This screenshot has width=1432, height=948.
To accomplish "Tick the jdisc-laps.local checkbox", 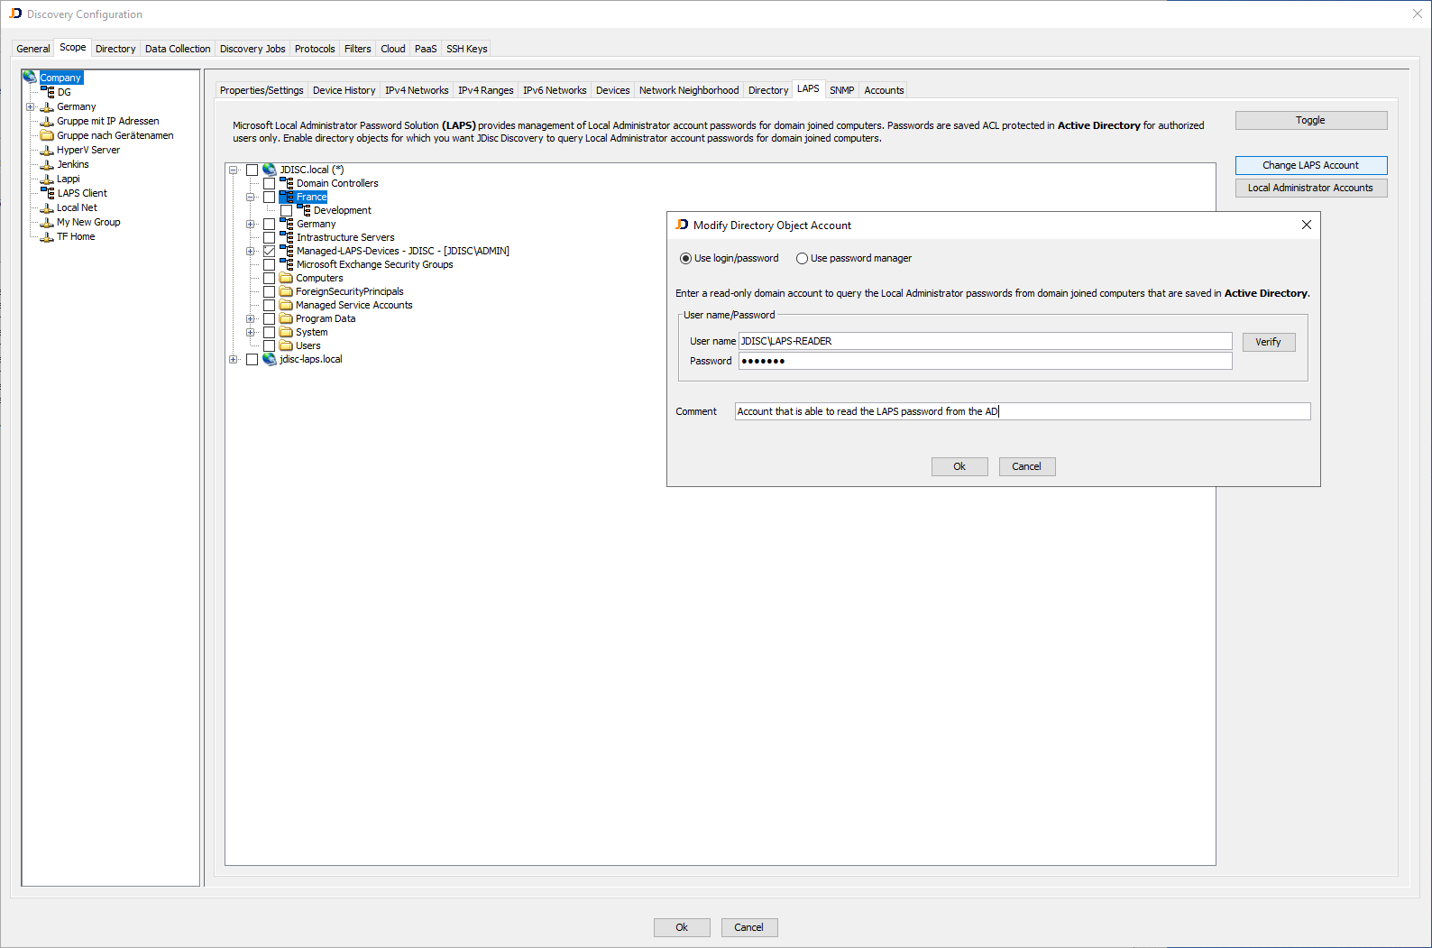I will pyautogui.click(x=252, y=359).
